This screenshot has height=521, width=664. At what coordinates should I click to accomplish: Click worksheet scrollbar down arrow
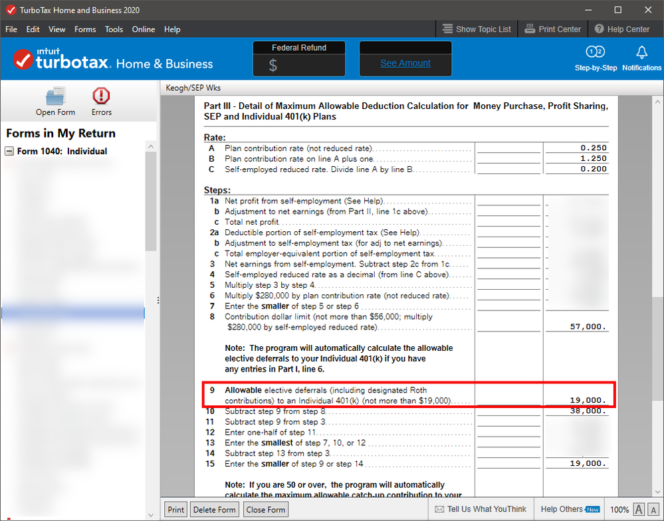(657, 492)
